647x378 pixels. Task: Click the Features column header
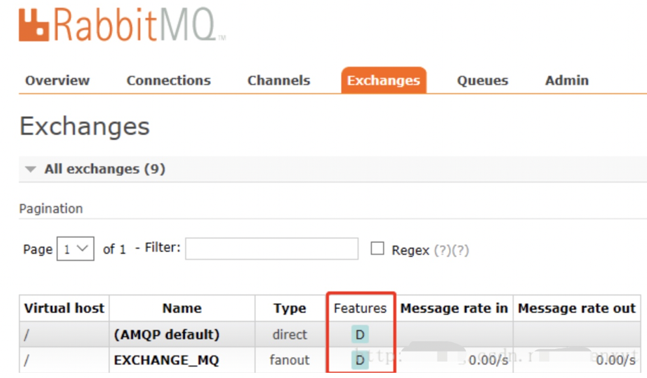coord(360,308)
